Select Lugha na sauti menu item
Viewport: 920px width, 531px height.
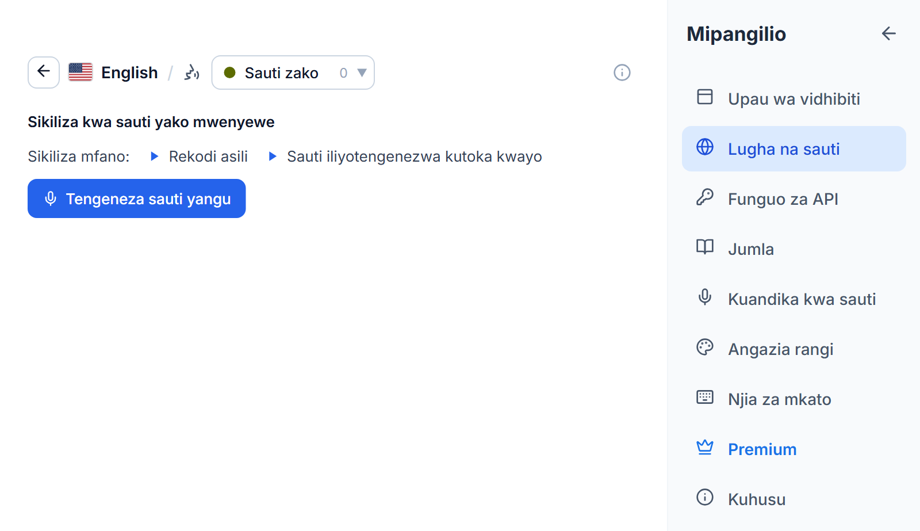(x=794, y=149)
